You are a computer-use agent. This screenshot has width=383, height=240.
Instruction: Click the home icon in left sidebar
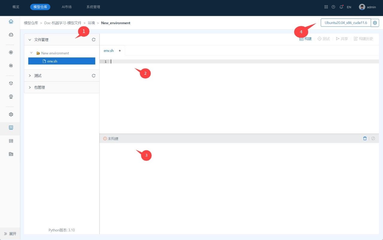11,22
